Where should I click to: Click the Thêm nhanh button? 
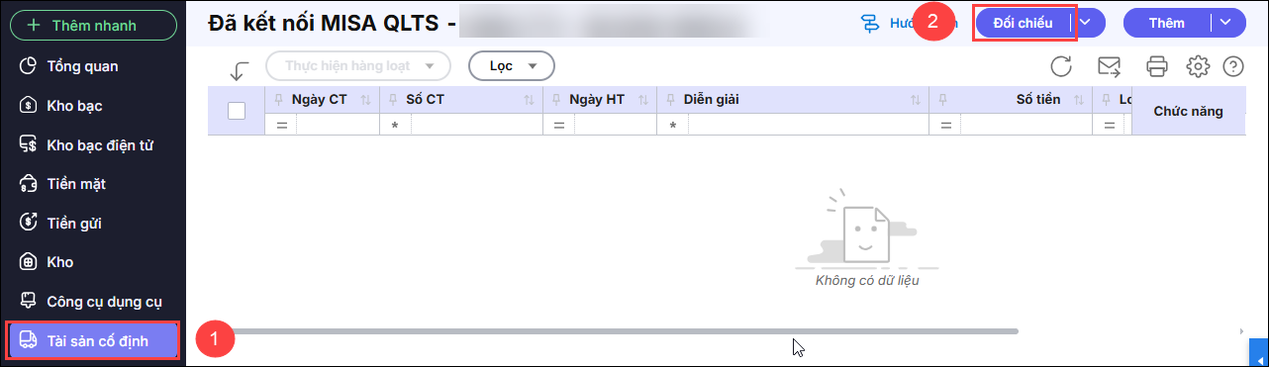[x=93, y=25]
